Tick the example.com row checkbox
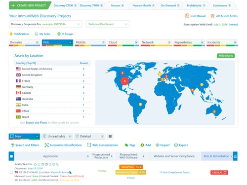The image size is (247, 185). click(11, 172)
